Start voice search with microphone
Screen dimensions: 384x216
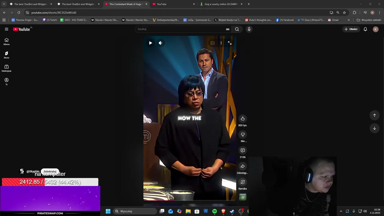249,29
